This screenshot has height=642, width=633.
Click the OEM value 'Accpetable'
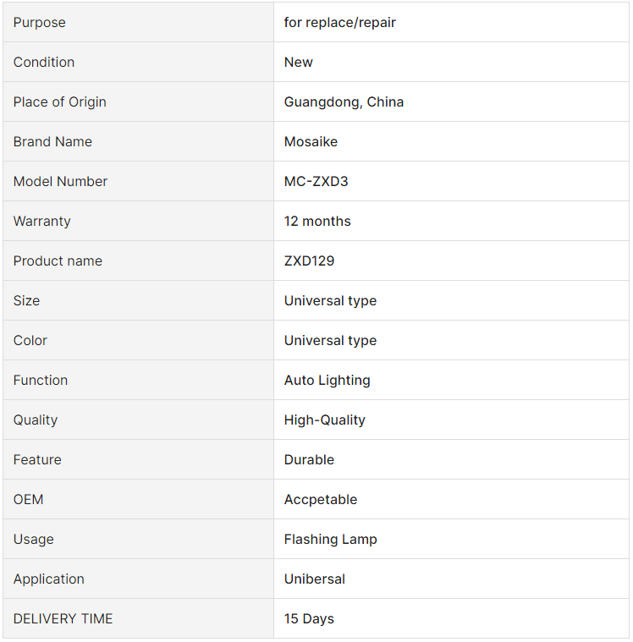[321, 500]
